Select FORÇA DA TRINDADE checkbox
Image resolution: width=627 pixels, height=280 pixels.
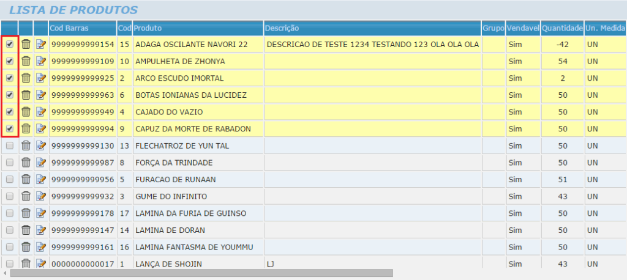pyautogui.click(x=10, y=163)
